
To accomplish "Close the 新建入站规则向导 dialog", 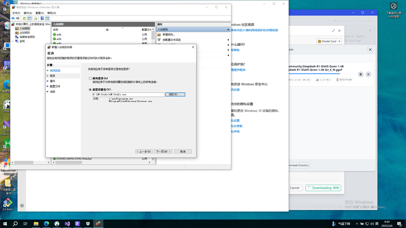I will point(193,47).
